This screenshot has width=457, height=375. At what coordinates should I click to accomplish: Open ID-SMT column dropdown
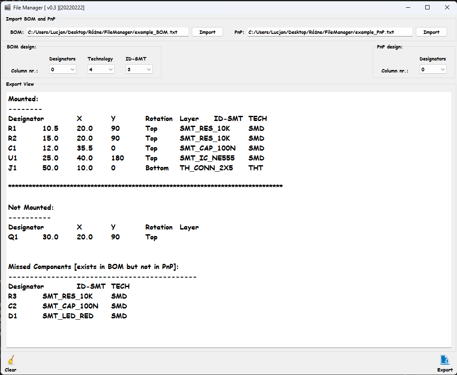click(x=139, y=70)
